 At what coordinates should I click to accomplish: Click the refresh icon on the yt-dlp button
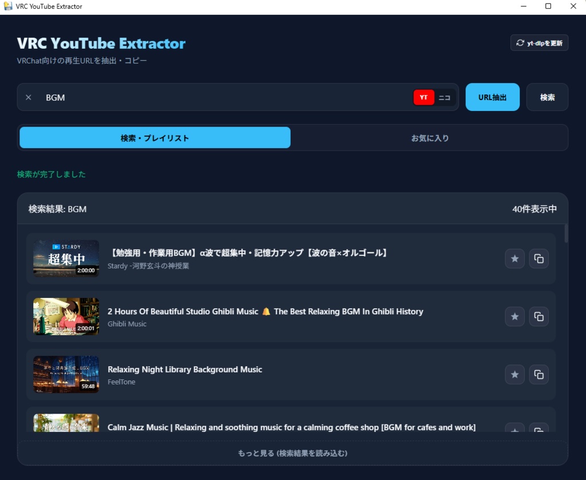[x=520, y=42]
